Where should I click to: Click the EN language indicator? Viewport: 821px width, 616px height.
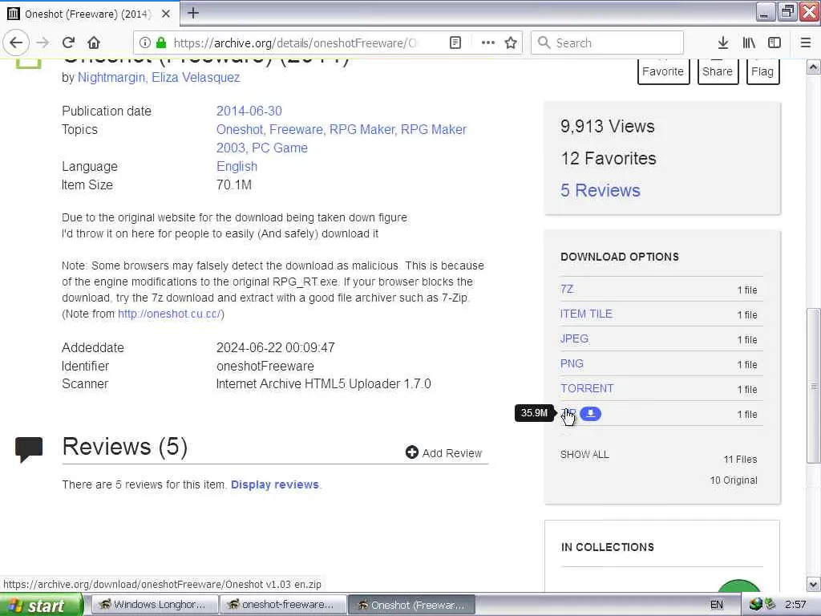(x=717, y=605)
